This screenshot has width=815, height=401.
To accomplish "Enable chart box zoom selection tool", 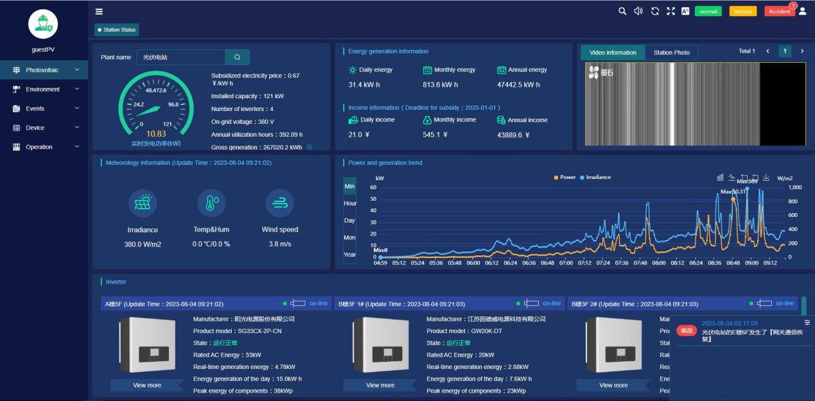I will pos(744,177).
